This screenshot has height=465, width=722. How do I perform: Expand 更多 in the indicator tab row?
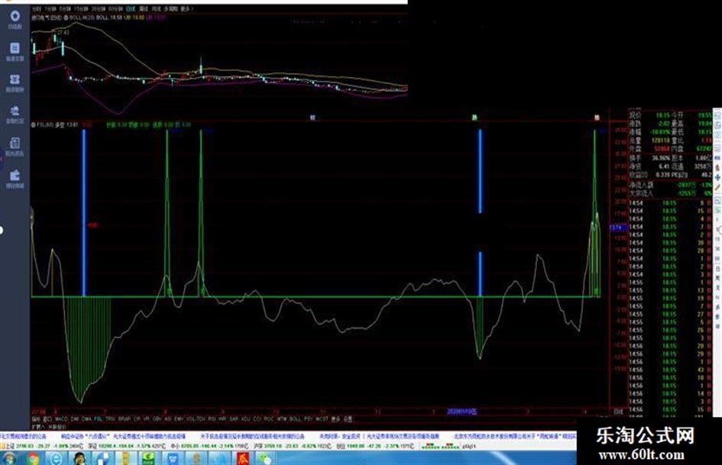pos(335,419)
